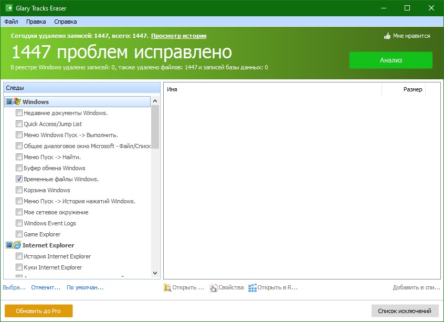Enable the Корзина Windows checkbox
Viewport: 444px width, 322px height.
[19, 190]
